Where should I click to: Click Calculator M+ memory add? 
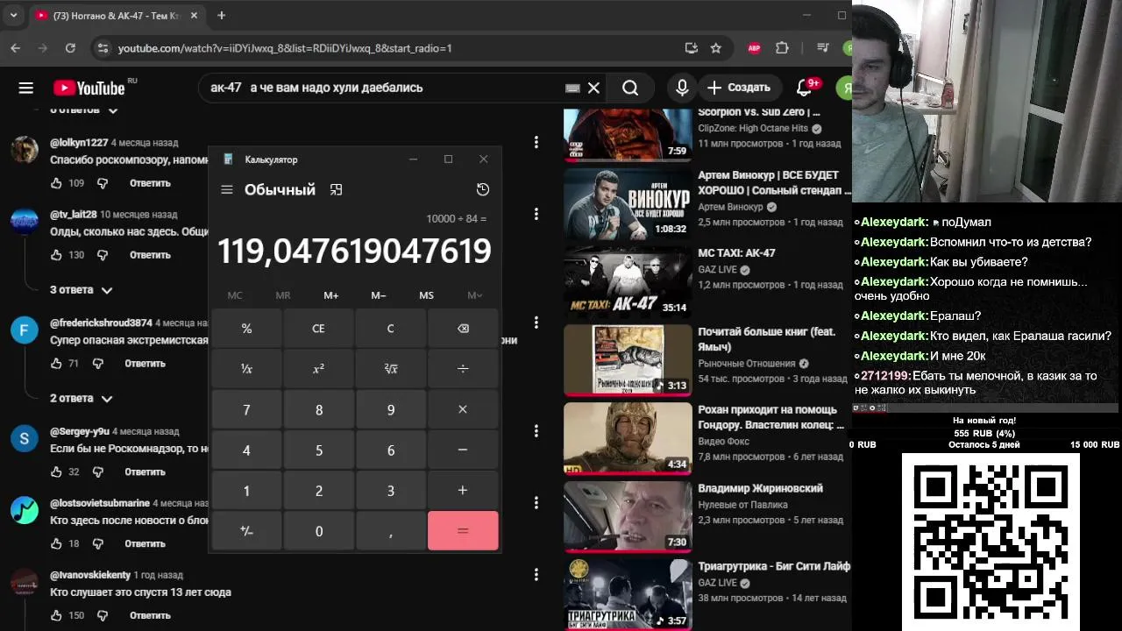coord(330,295)
